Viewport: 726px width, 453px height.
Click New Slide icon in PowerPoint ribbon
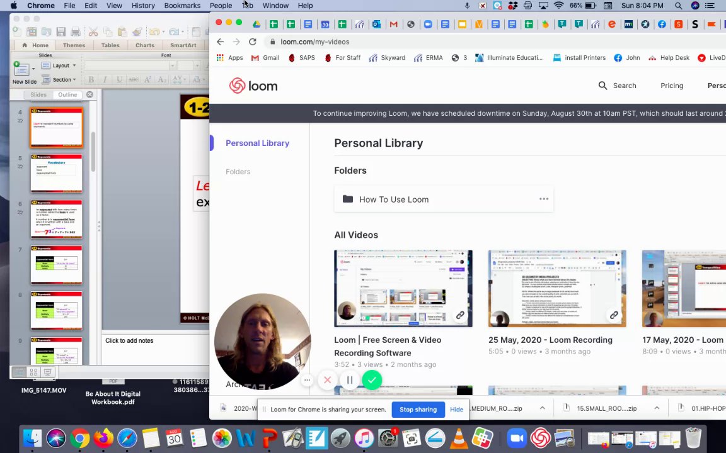(x=21, y=69)
